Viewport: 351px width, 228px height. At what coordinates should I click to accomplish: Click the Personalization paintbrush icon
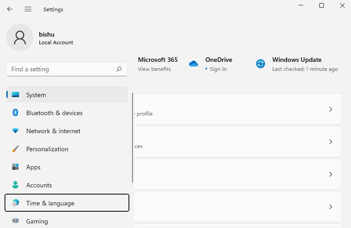point(15,149)
